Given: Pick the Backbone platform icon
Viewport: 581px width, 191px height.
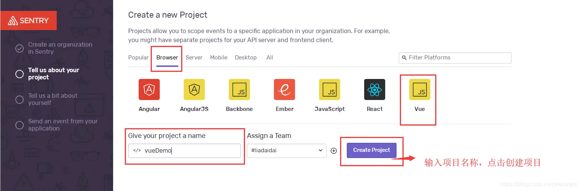Looking at the screenshot, I should coord(239,89).
